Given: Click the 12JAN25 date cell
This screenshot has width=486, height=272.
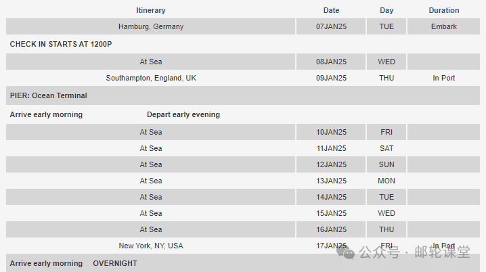Looking at the screenshot, I should 331,164.
